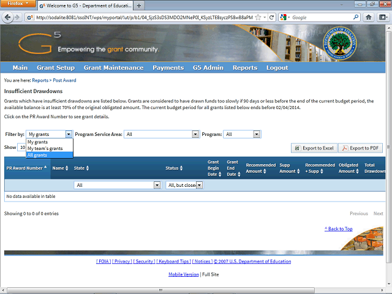Go to the browser Home icon
This screenshot has width=392, height=294.
tap(369, 17)
